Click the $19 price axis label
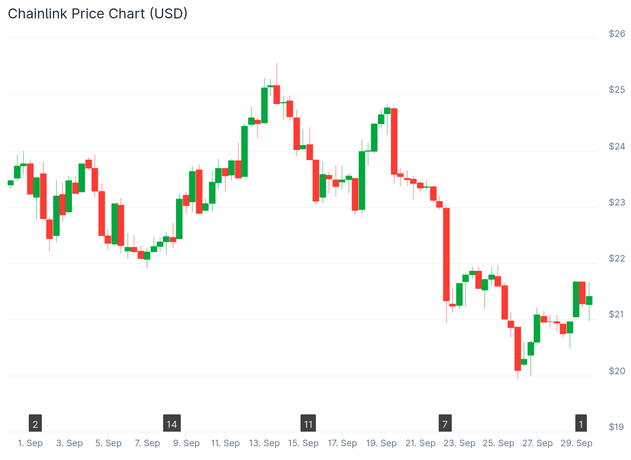This screenshot has width=631, height=460. (617, 427)
